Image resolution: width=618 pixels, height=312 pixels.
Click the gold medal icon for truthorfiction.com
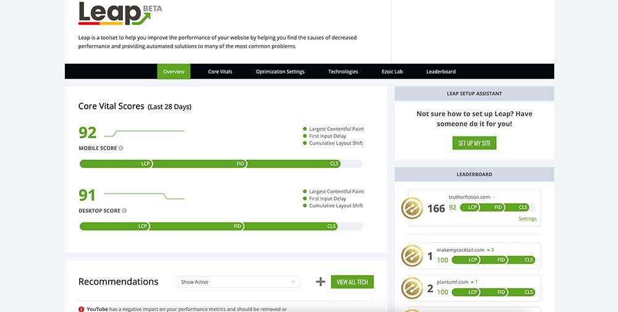click(x=412, y=208)
